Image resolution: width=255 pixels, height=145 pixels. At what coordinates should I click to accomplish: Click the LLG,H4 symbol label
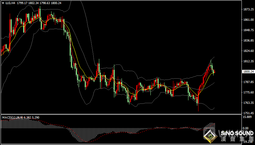[10, 3]
